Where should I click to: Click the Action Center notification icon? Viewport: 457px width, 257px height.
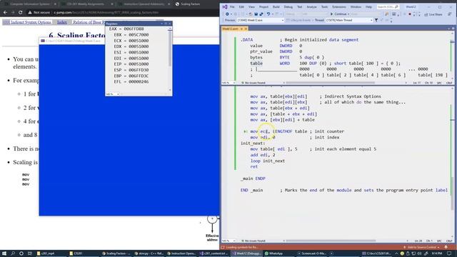click(x=449, y=253)
